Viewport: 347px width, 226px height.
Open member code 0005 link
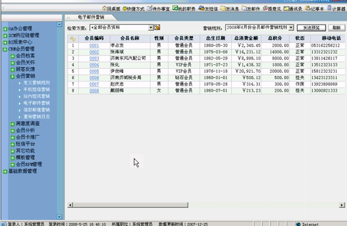94,72
